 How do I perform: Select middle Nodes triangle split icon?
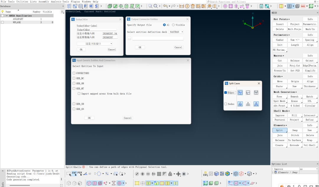click(248, 104)
